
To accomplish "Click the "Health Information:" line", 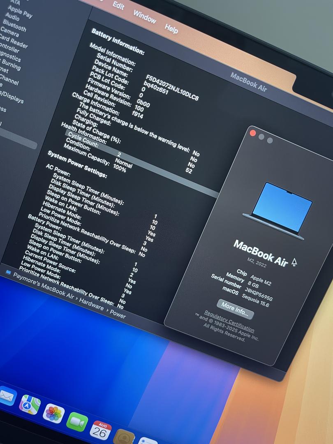I will 84,133.
